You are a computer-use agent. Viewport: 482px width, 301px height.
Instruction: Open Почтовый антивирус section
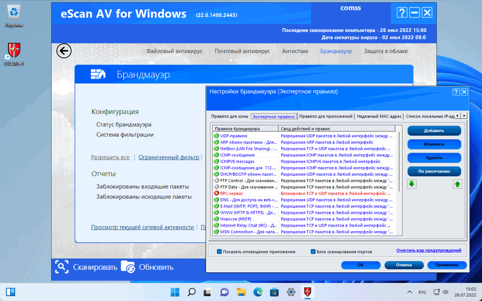(242, 51)
